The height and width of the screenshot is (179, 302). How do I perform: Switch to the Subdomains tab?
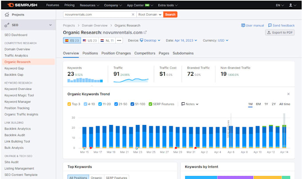[x=183, y=53]
